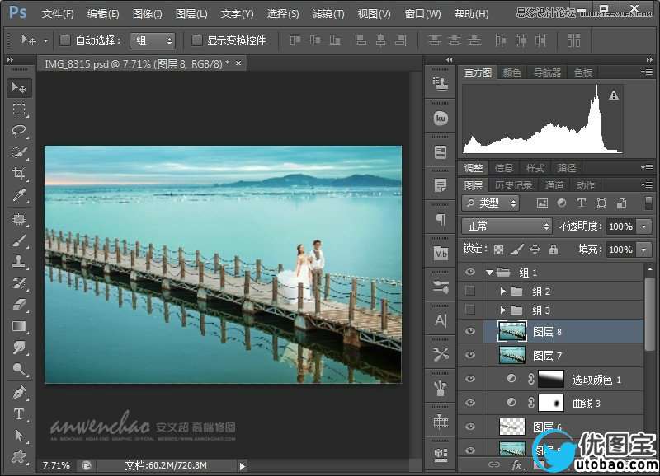Open the 滤镜(T) menu

tap(328, 14)
